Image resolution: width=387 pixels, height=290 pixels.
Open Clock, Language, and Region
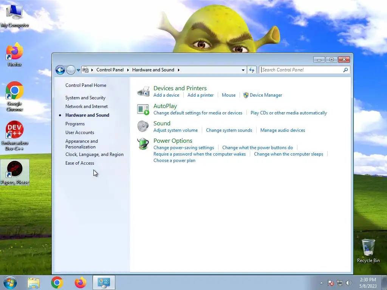coord(94,154)
